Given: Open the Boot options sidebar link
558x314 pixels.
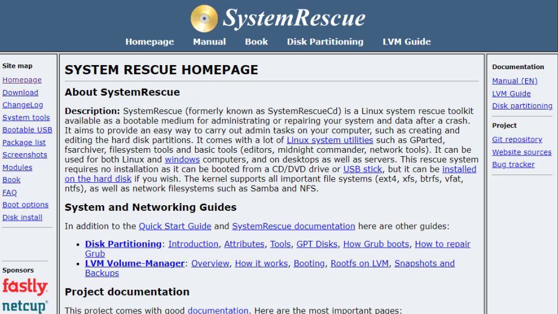Looking at the screenshot, I should pos(25,205).
